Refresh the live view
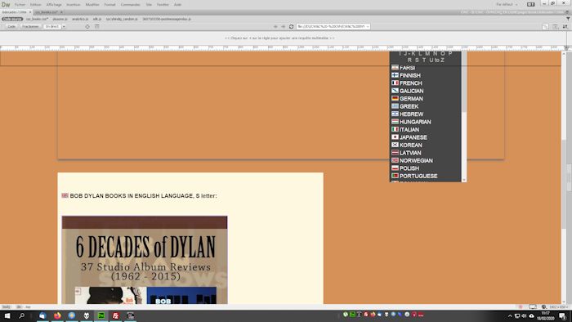572x322 pixels. pyautogui.click(x=291, y=27)
